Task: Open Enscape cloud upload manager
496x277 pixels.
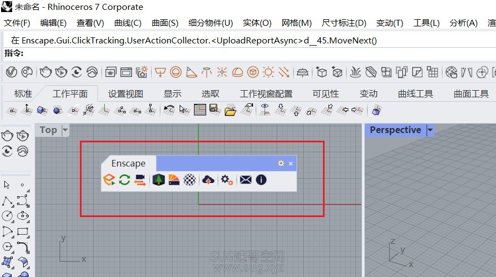Action: [208, 180]
